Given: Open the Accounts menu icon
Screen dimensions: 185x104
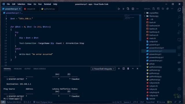Looking at the screenshot, I should [x=179, y=89].
